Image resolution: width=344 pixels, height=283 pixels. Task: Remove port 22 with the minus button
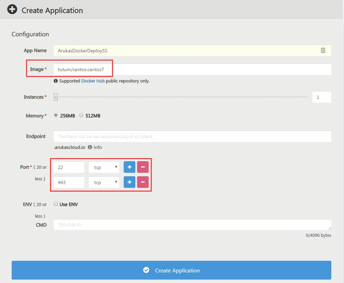click(143, 167)
